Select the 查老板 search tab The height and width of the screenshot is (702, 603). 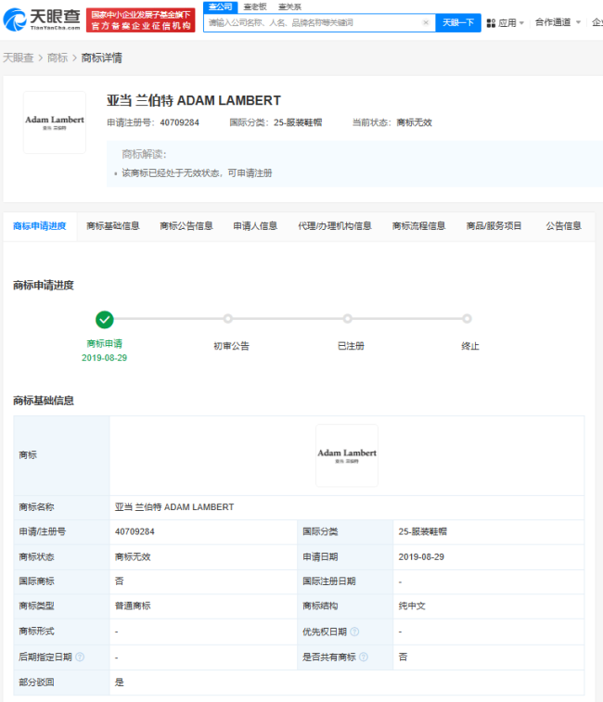tap(254, 6)
